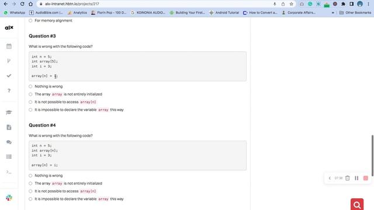Click the 'Question #4' heading
374x210 pixels.
pos(42,125)
